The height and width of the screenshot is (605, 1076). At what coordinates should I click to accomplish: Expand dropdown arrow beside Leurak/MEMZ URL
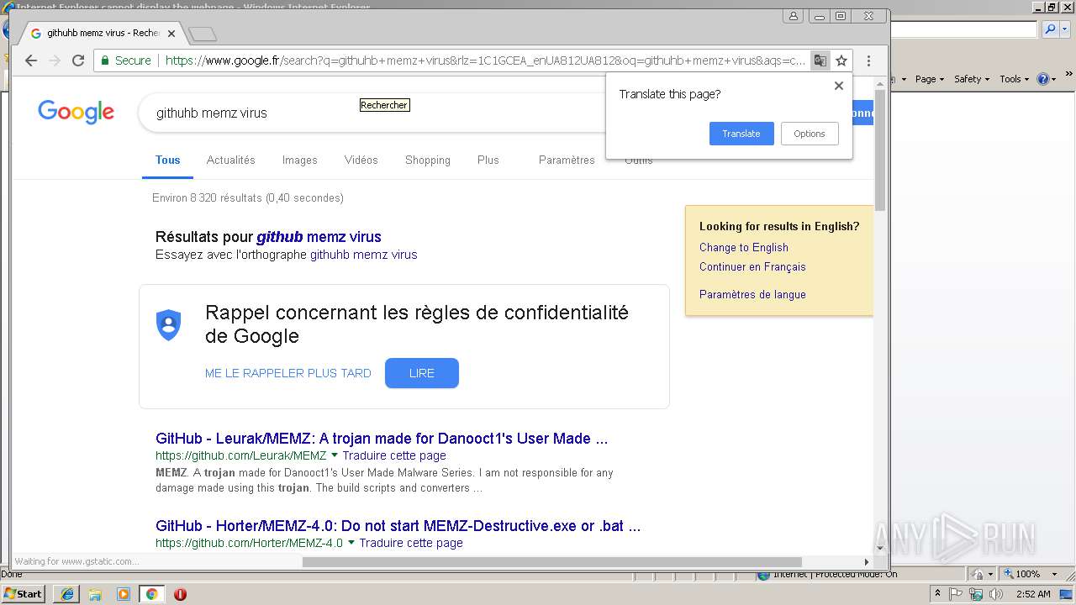335,455
